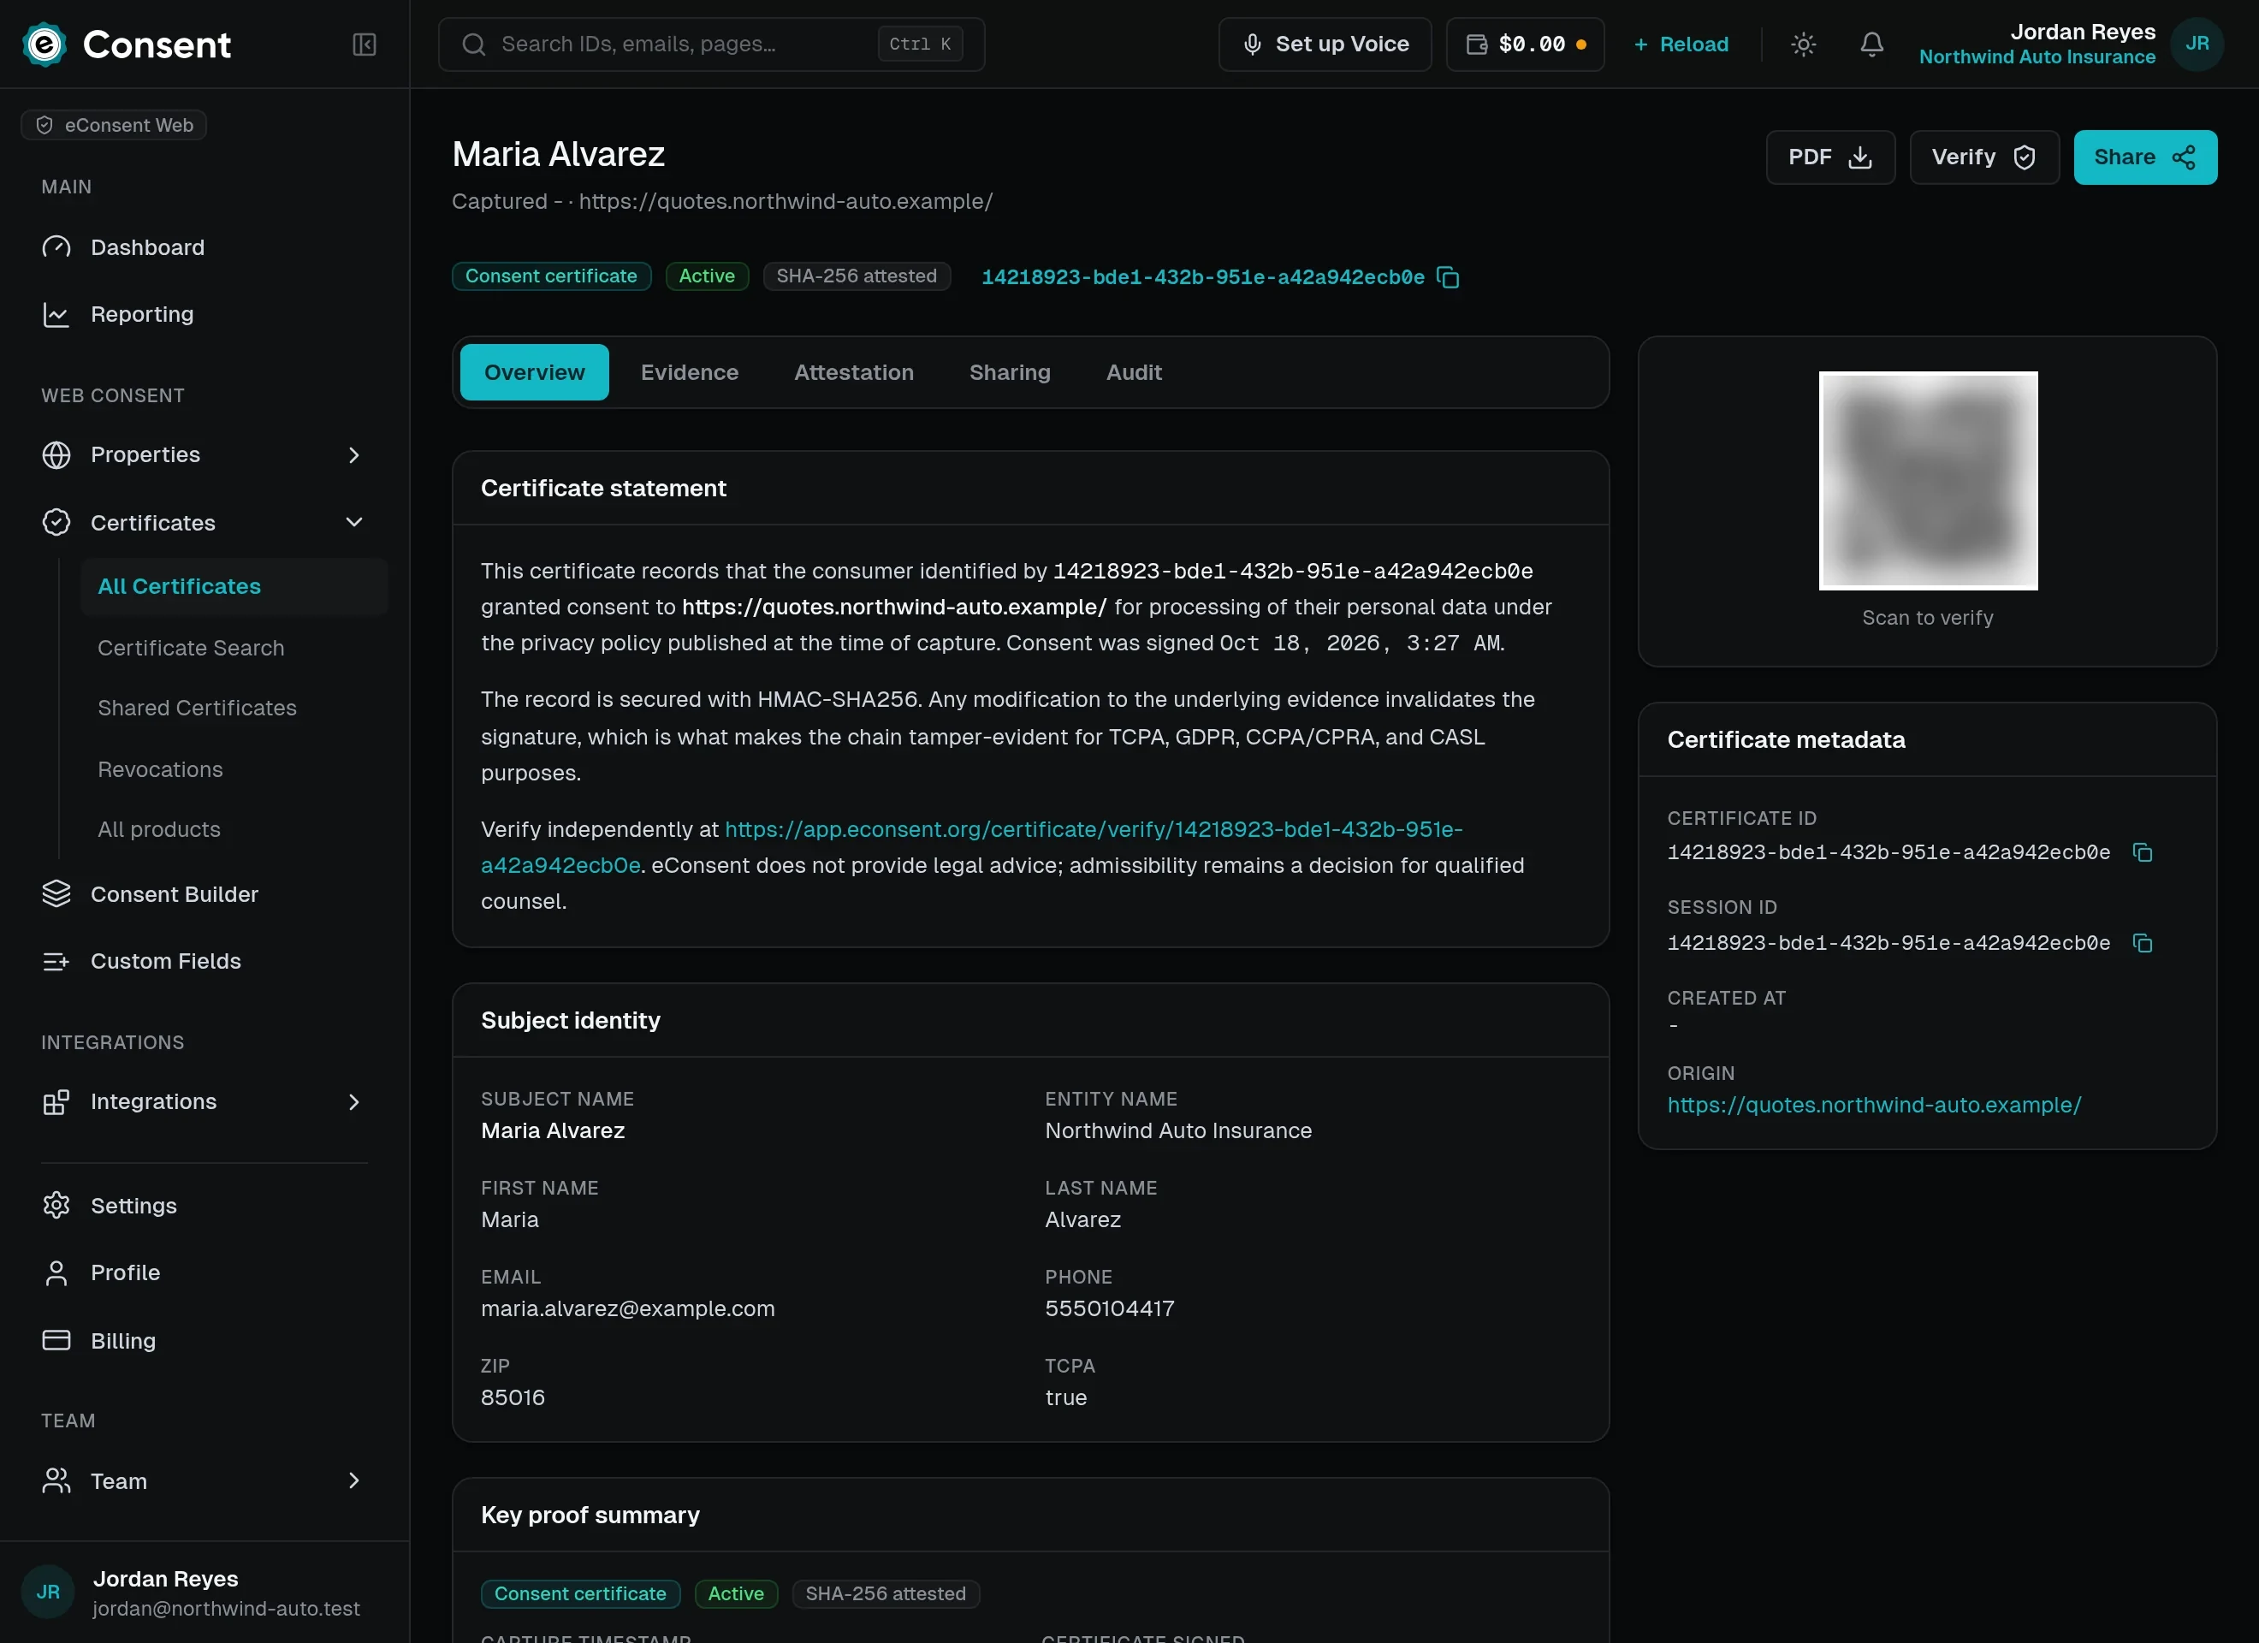Click the Verify button

1983,157
